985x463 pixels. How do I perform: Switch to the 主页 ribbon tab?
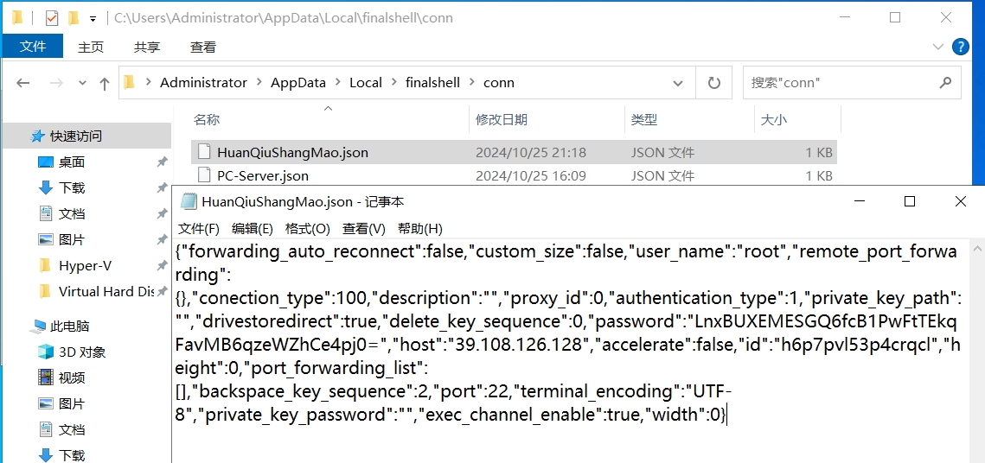point(91,47)
